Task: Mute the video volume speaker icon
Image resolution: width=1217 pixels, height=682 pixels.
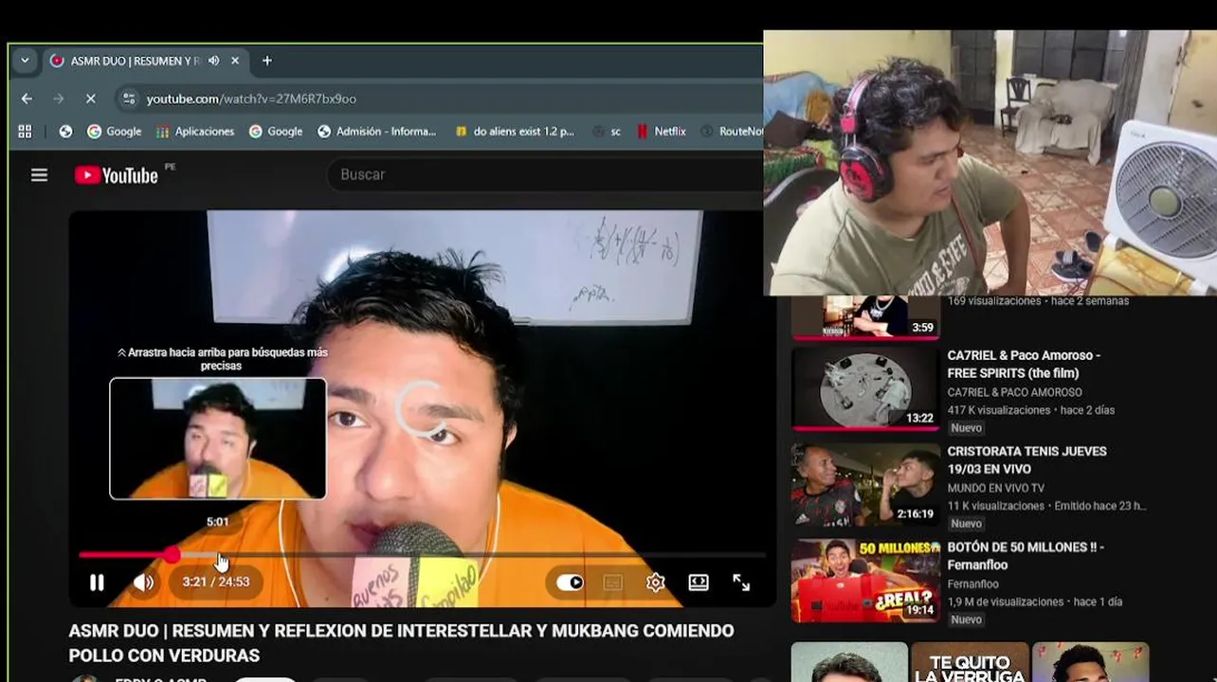Action: (x=143, y=583)
